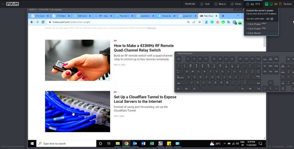Image resolution: width=294 pixels, height=149 pixels.
Task: Open the 433MHz RF Remote article
Action: [x=144, y=48]
